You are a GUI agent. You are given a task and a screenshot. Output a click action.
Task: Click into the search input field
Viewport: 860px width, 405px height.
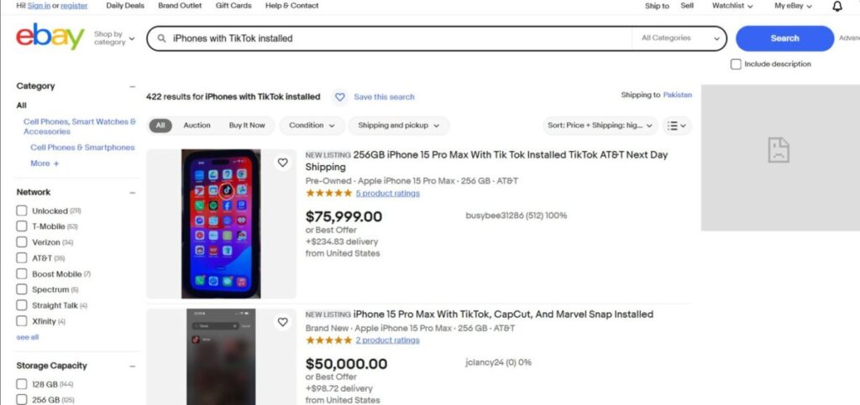point(395,39)
